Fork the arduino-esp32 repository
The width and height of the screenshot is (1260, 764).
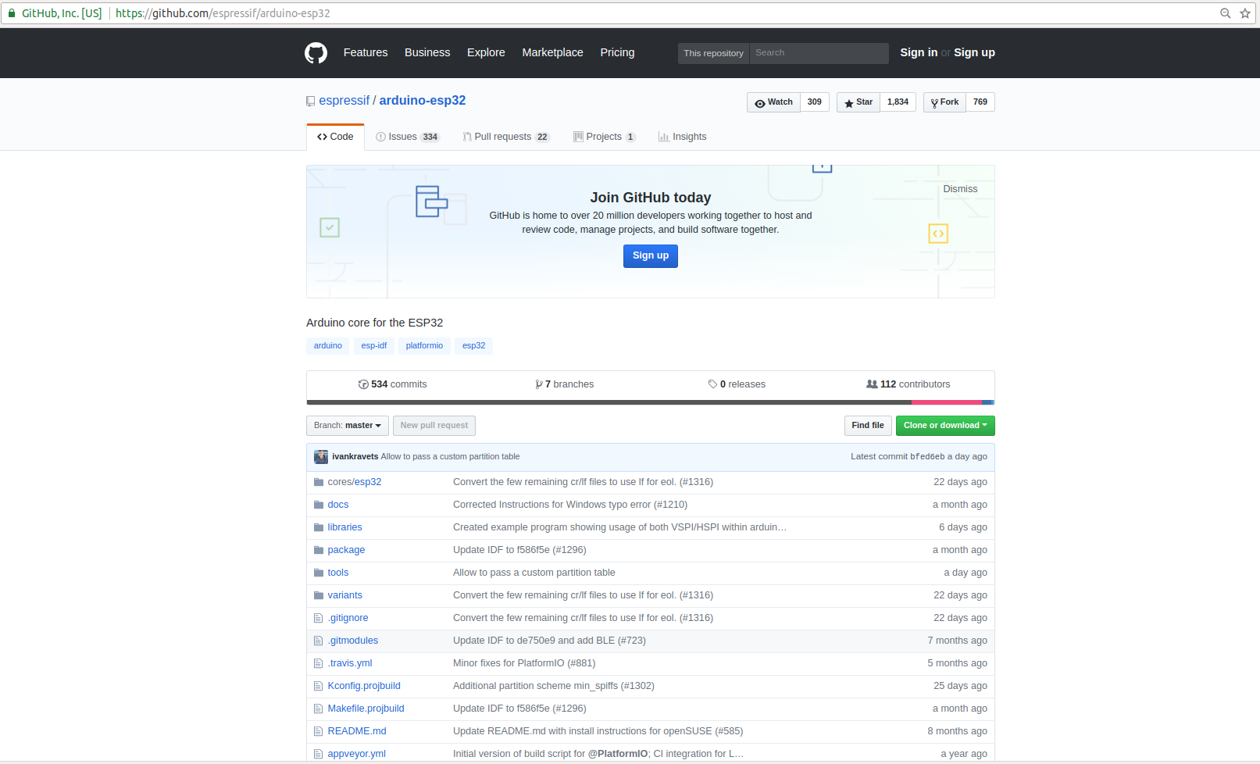point(944,102)
